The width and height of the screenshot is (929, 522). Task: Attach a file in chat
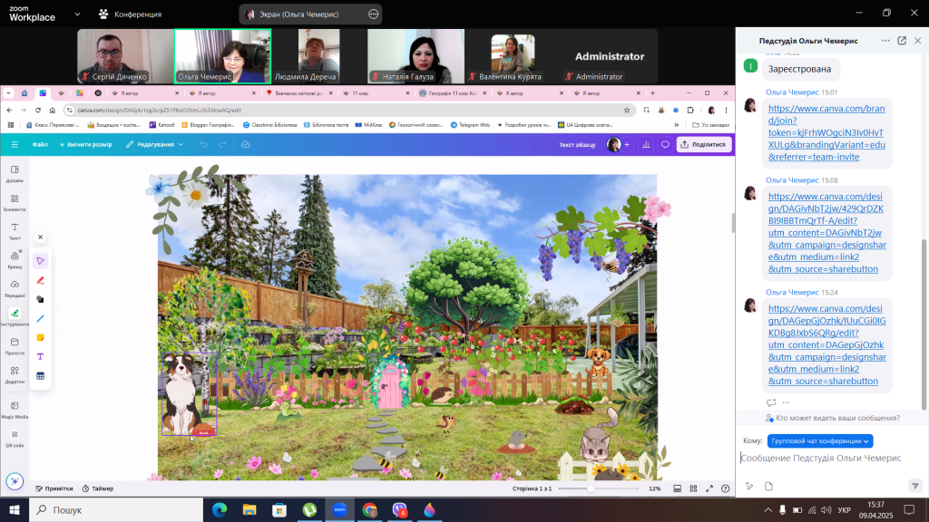[x=768, y=486]
